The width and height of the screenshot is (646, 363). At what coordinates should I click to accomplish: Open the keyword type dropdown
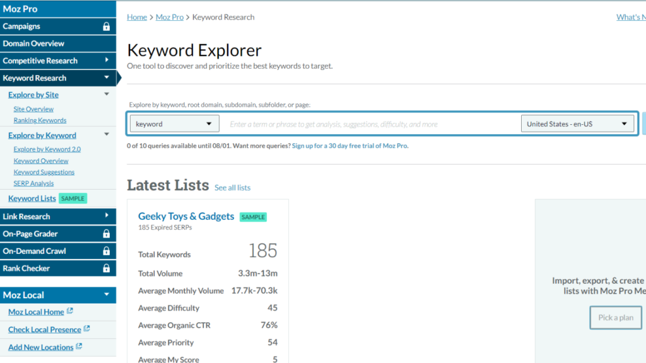tap(175, 124)
